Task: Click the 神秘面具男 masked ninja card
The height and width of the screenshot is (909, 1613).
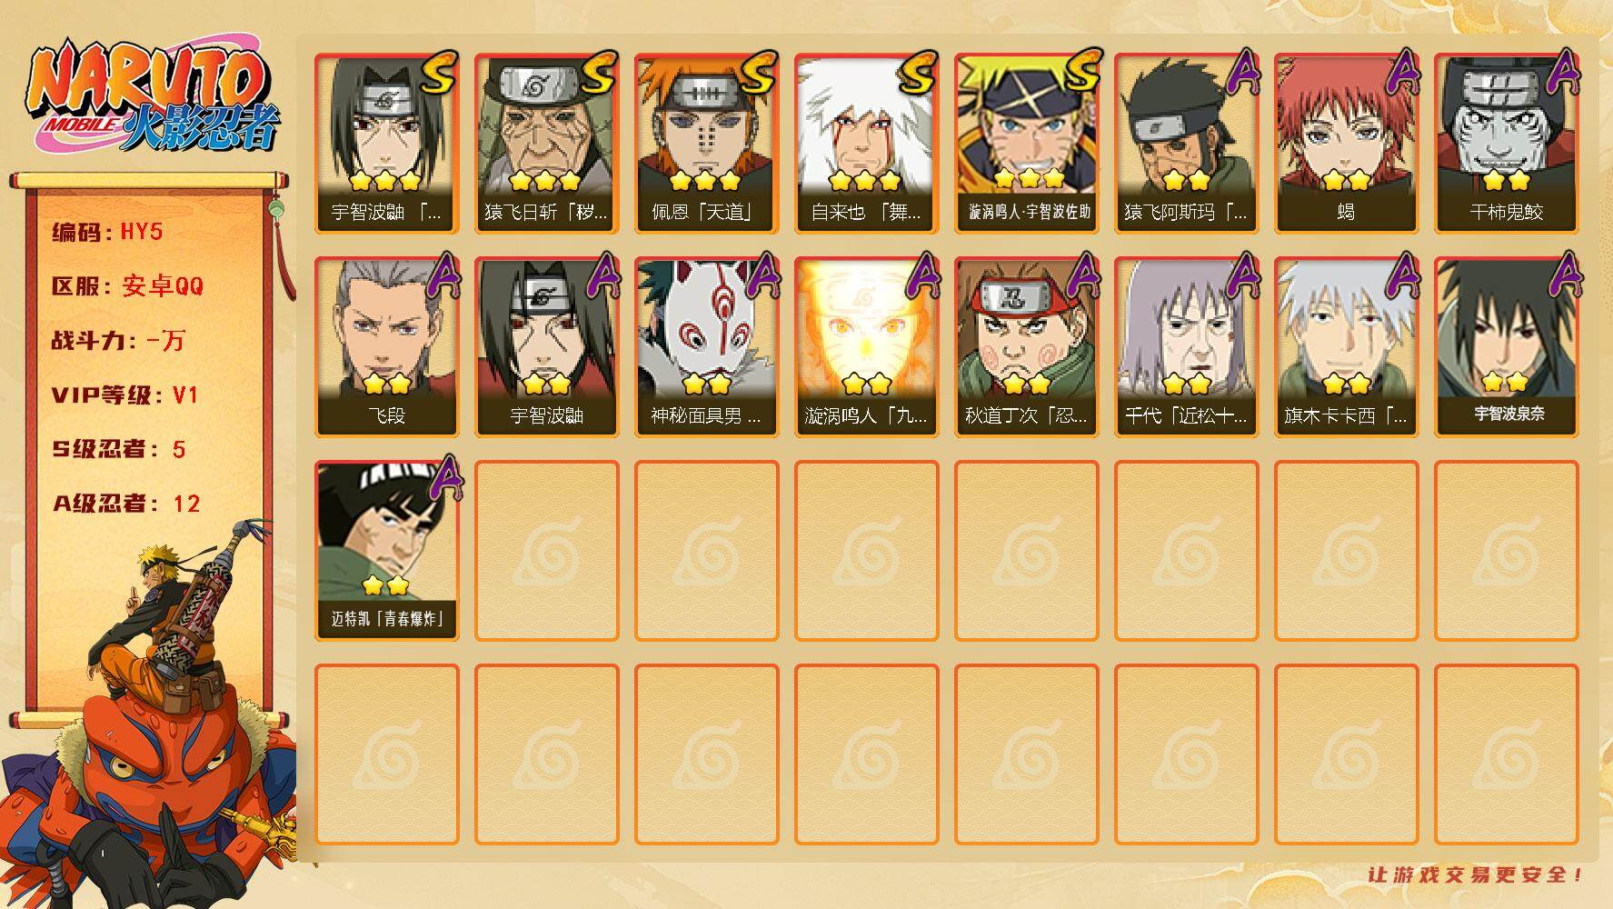Action: coord(706,347)
